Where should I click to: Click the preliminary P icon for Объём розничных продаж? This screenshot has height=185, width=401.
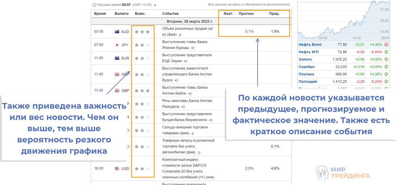(180, 34)
